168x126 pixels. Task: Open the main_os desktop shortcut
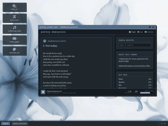click(x=15, y=7)
